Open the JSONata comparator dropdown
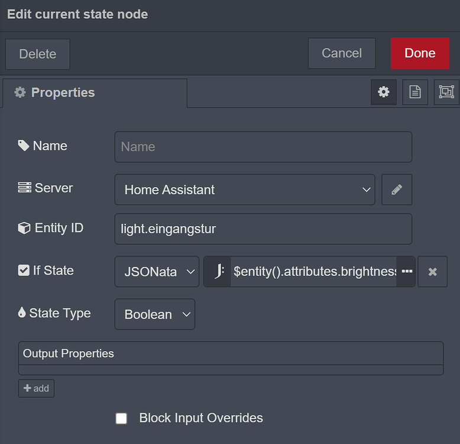Screen dimensions: 460x444 [157, 272]
